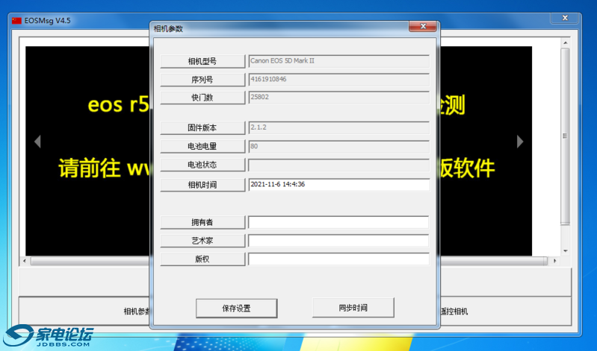This screenshot has width=597, height=351.
Task: Click the 固件版本 label button
Action: click(202, 127)
